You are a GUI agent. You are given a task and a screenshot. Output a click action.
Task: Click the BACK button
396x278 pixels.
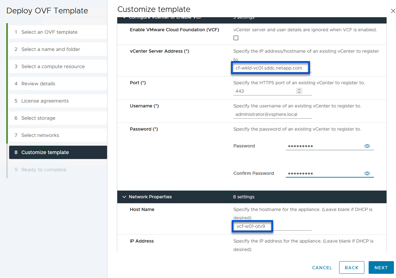[351, 267]
